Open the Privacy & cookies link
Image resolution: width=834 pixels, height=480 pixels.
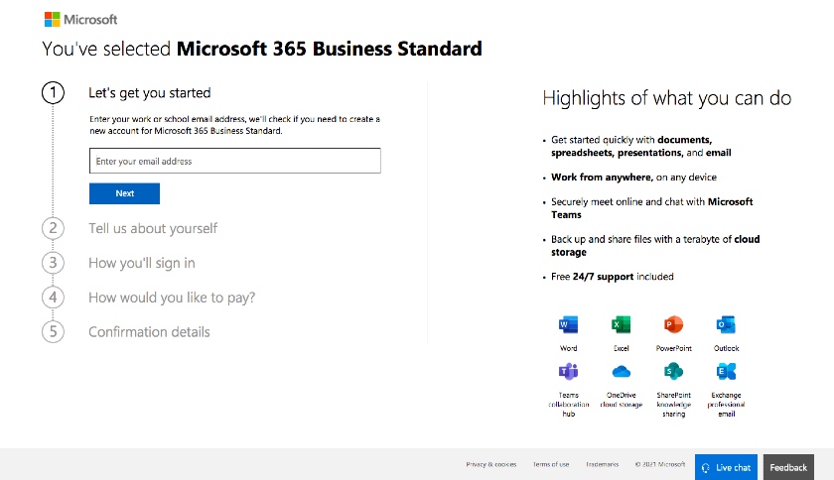click(x=490, y=464)
